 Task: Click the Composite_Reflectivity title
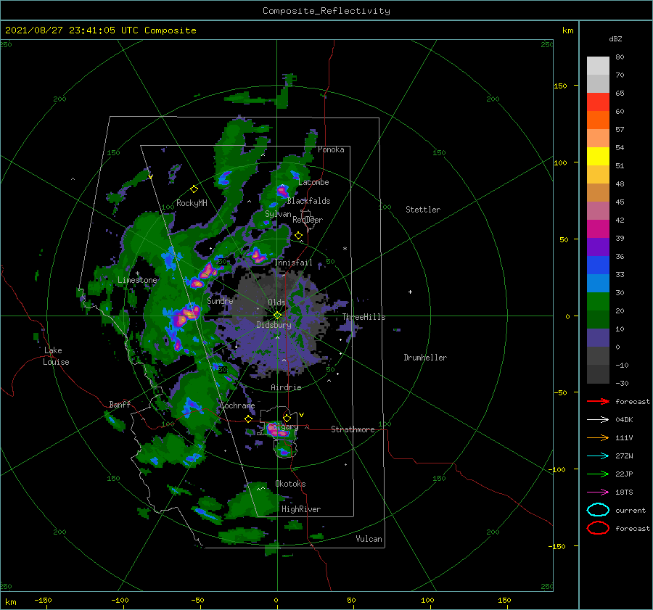(x=326, y=11)
